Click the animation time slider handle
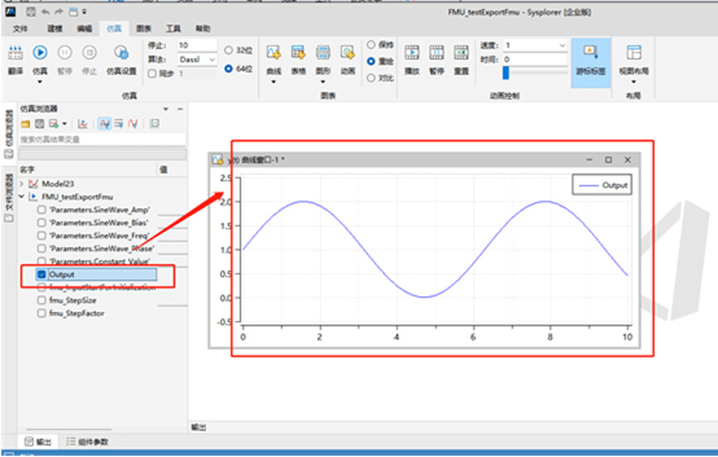Screen dimensions: 718x457 (x=506, y=73)
